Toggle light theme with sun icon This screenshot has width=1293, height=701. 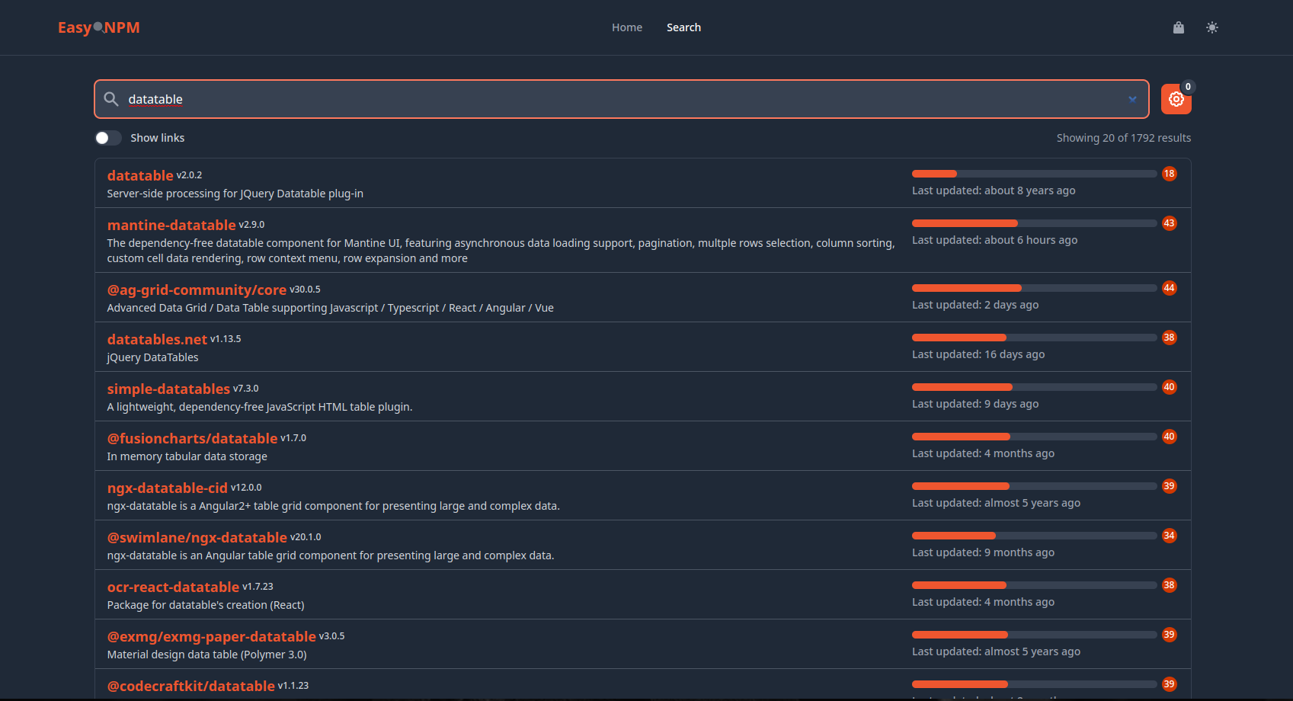[1211, 27]
